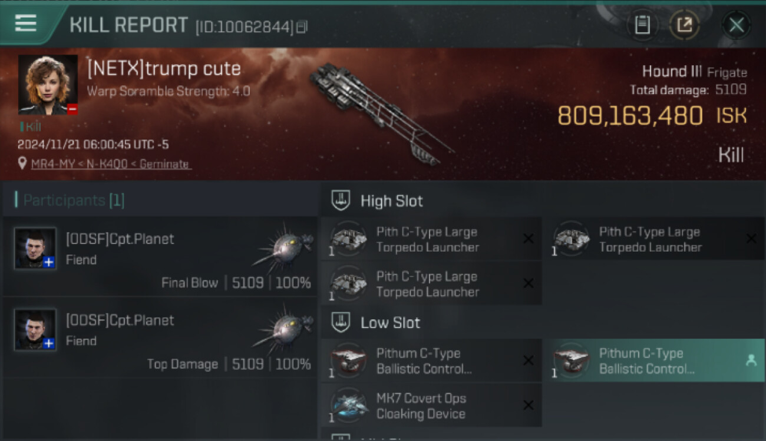
Task: Close the kill report window
Action: (x=736, y=25)
